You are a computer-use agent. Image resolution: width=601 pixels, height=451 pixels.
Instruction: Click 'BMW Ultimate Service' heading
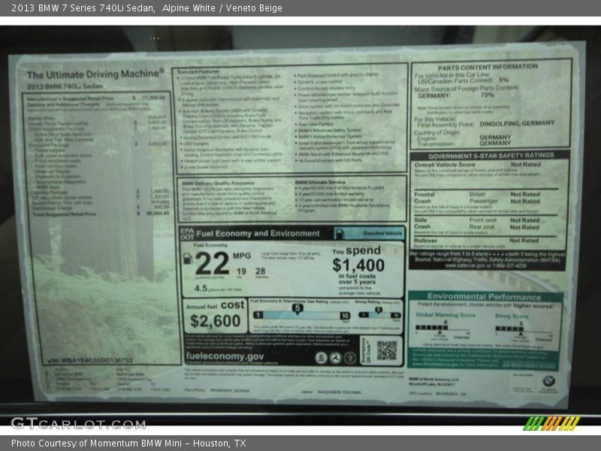click(320, 182)
